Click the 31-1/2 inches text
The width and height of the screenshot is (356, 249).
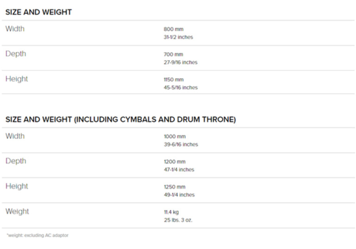click(x=178, y=37)
